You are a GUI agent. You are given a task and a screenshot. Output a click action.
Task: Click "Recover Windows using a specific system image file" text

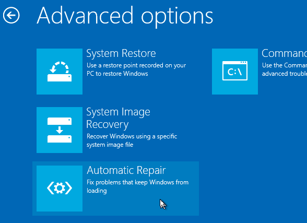pyautogui.click(x=132, y=140)
